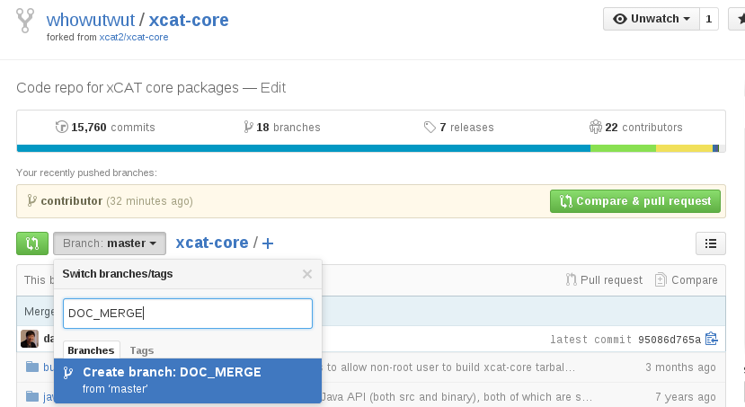745x407 pixels.
Task: Switch to the Tags tab
Action: (142, 350)
